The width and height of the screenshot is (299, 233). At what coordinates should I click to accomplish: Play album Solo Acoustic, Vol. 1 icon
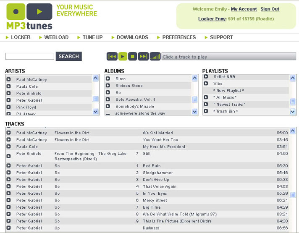click(x=108, y=99)
